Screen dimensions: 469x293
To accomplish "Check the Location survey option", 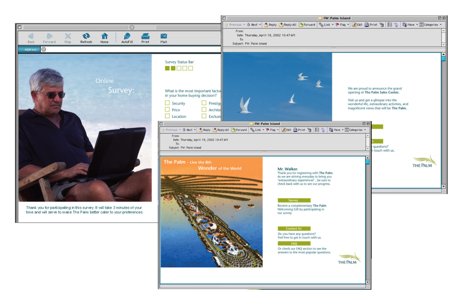I will (167, 116).
